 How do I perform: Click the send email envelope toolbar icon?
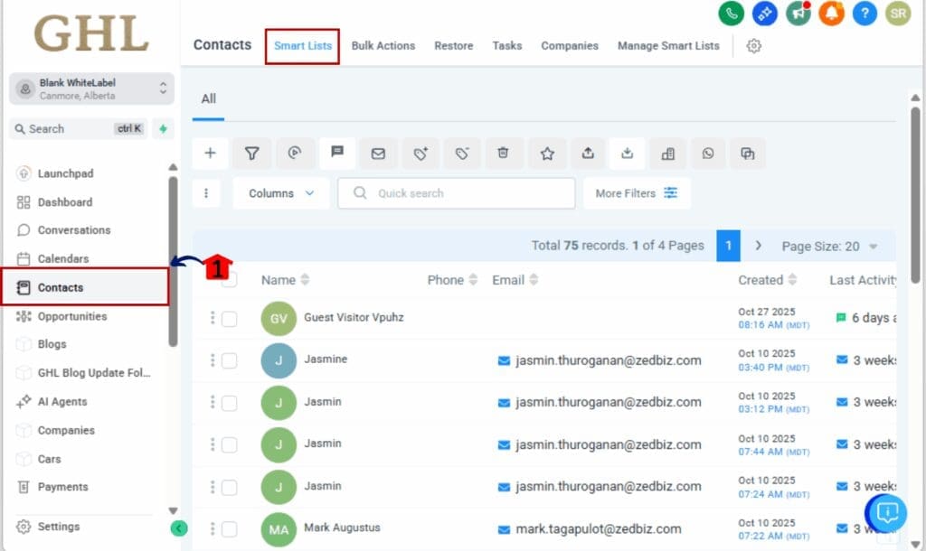tap(378, 154)
